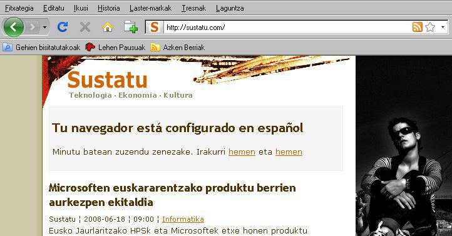Open the Informatika category link

(x=183, y=219)
